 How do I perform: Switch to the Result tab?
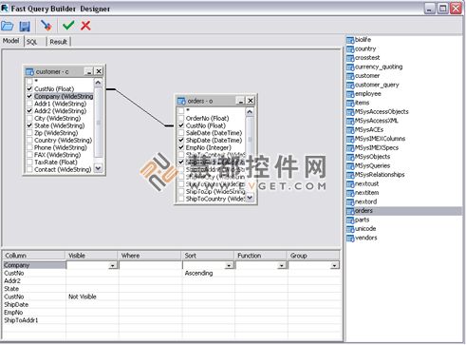coord(59,42)
